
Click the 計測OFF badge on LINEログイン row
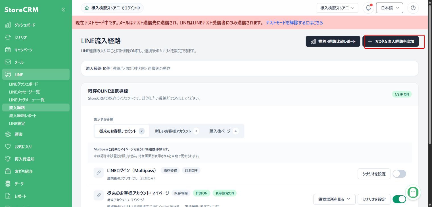(191, 170)
